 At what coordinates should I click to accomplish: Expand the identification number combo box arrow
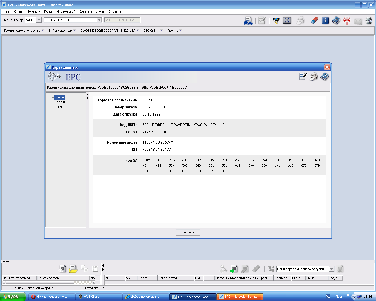click(x=99, y=20)
